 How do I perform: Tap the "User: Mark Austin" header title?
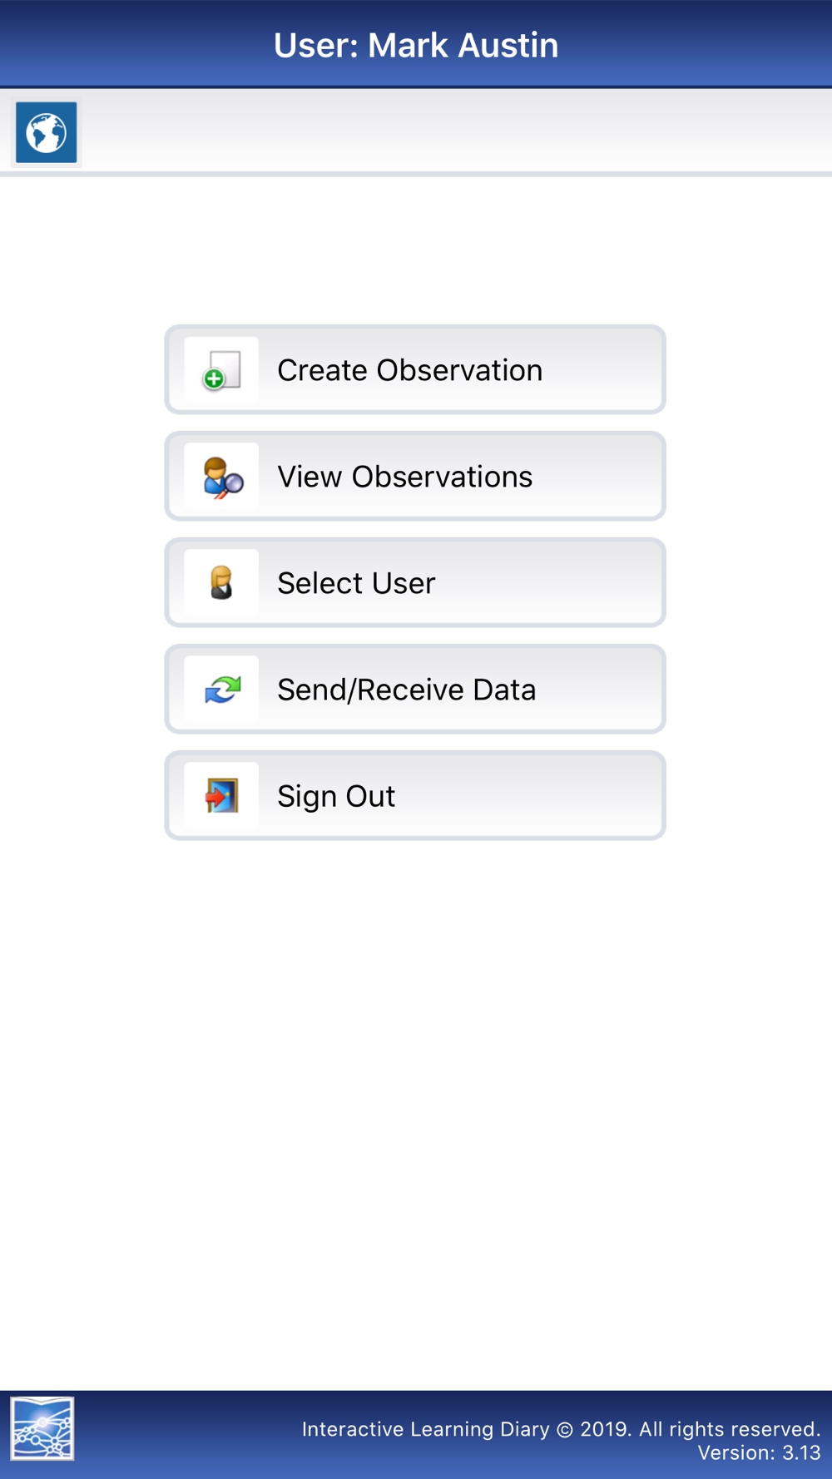[416, 45]
